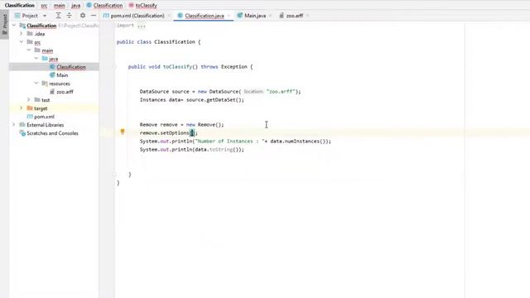
Task: Click Expand All icon in Project toolbar
Action: (58, 16)
